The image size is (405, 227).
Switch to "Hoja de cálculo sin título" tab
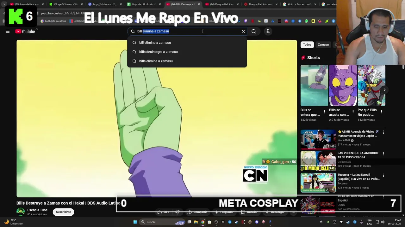(144, 4)
